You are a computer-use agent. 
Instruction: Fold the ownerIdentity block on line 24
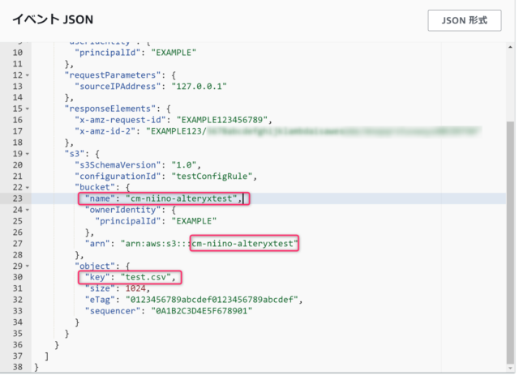28,210
